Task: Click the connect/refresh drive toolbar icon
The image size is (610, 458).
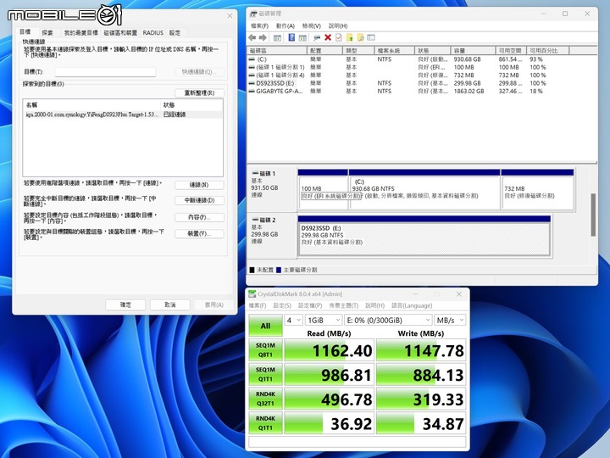Action: click(x=317, y=38)
